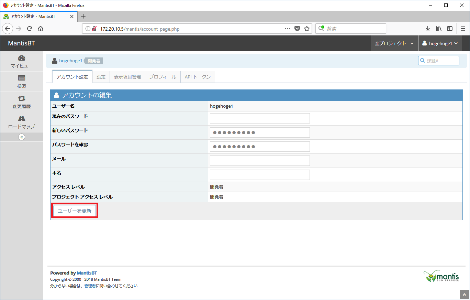Collapse the sidebar with the double-chevron button
Screen dimensions: 470x300
pos(22,137)
